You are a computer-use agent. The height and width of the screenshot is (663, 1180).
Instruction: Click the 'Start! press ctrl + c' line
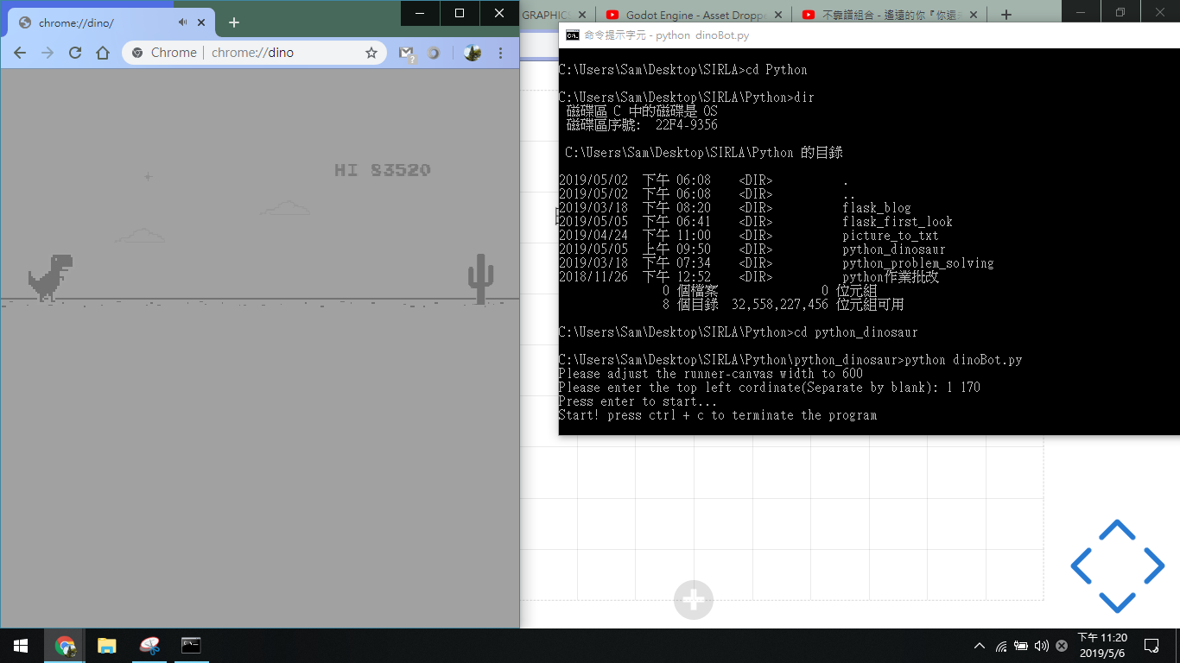[718, 415]
